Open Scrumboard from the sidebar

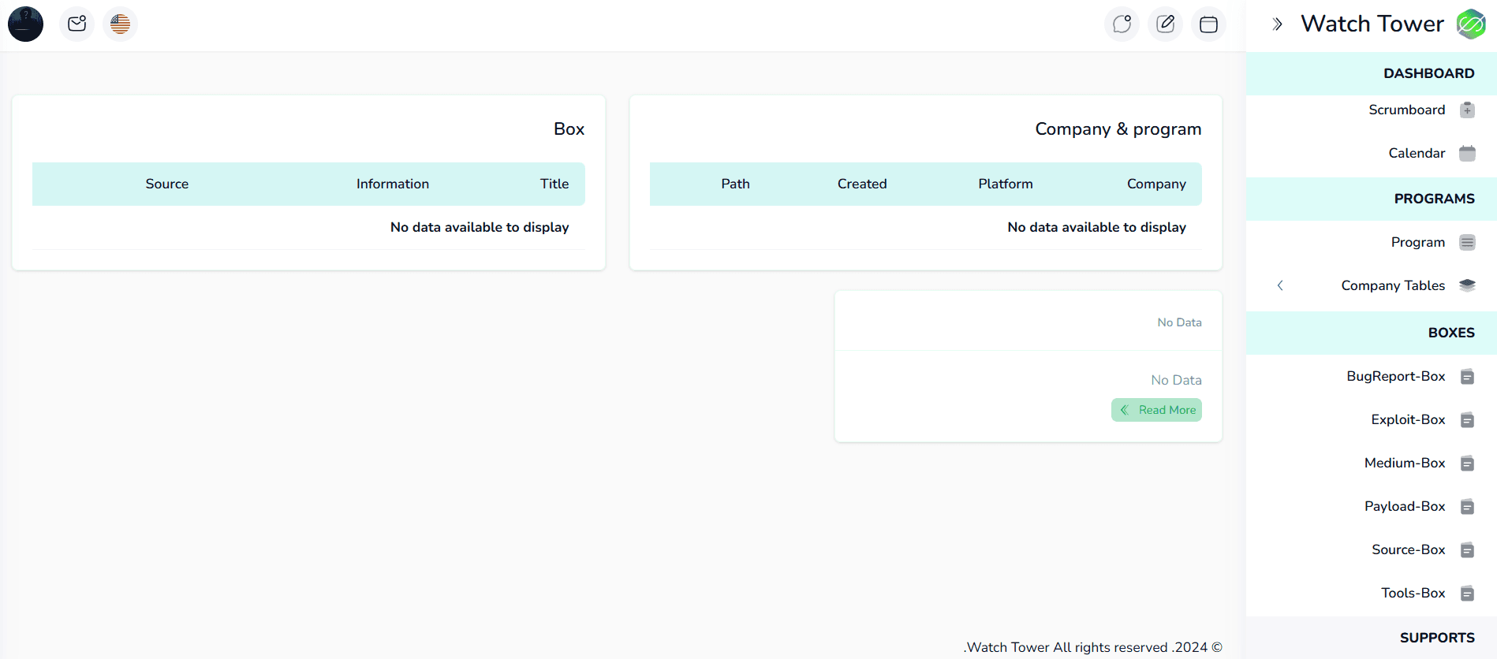1406,110
